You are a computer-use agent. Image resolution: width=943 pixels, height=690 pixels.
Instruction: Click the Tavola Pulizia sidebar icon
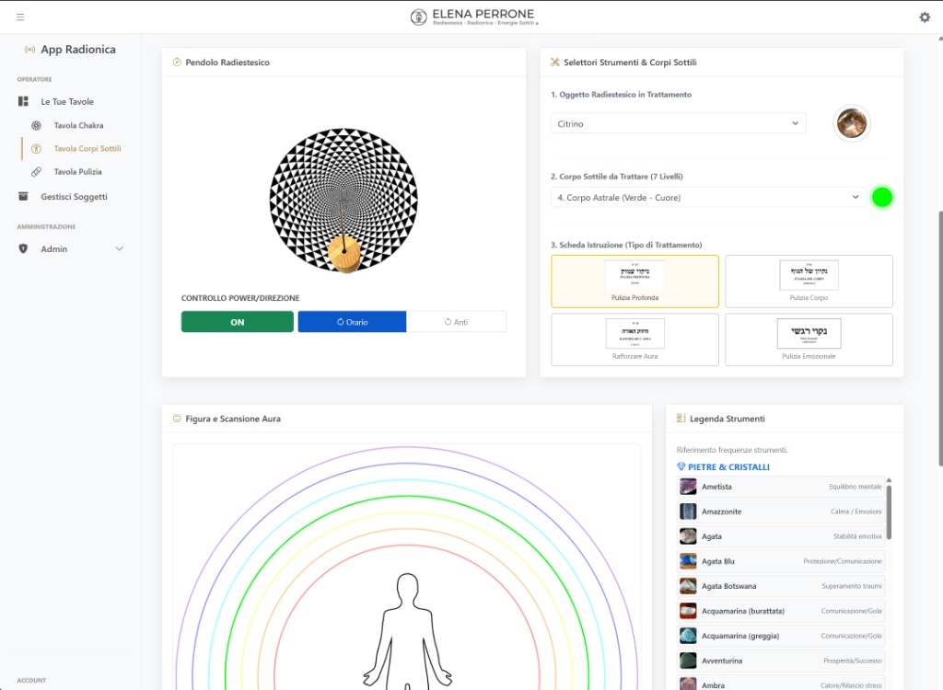[36, 172]
